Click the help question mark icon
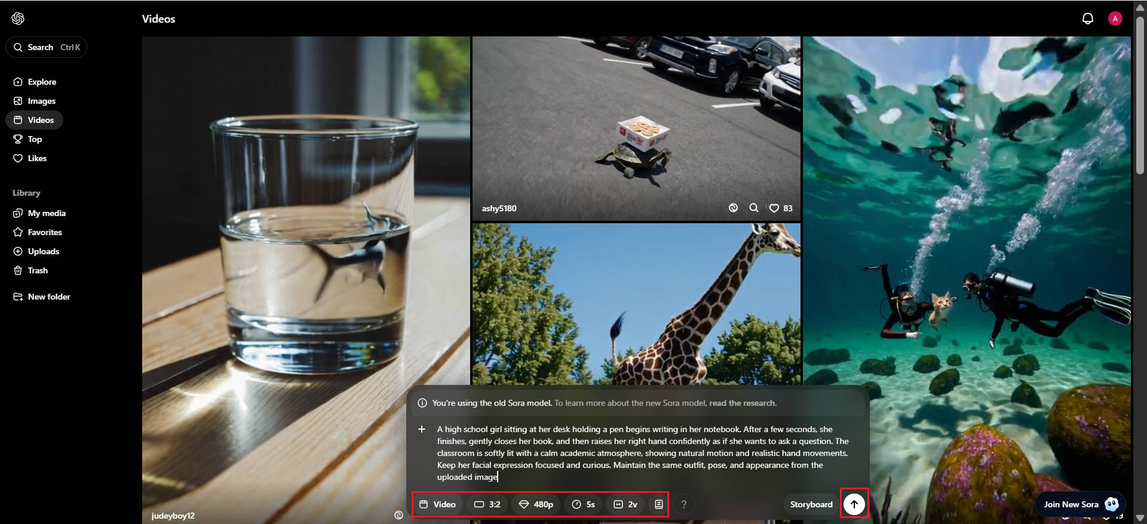This screenshot has width=1147, height=524. pyautogui.click(x=684, y=504)
